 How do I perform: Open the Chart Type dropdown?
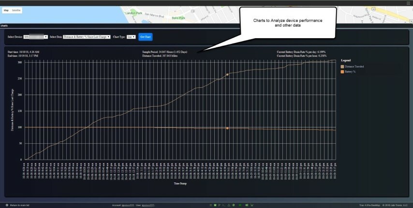(131, 37)
